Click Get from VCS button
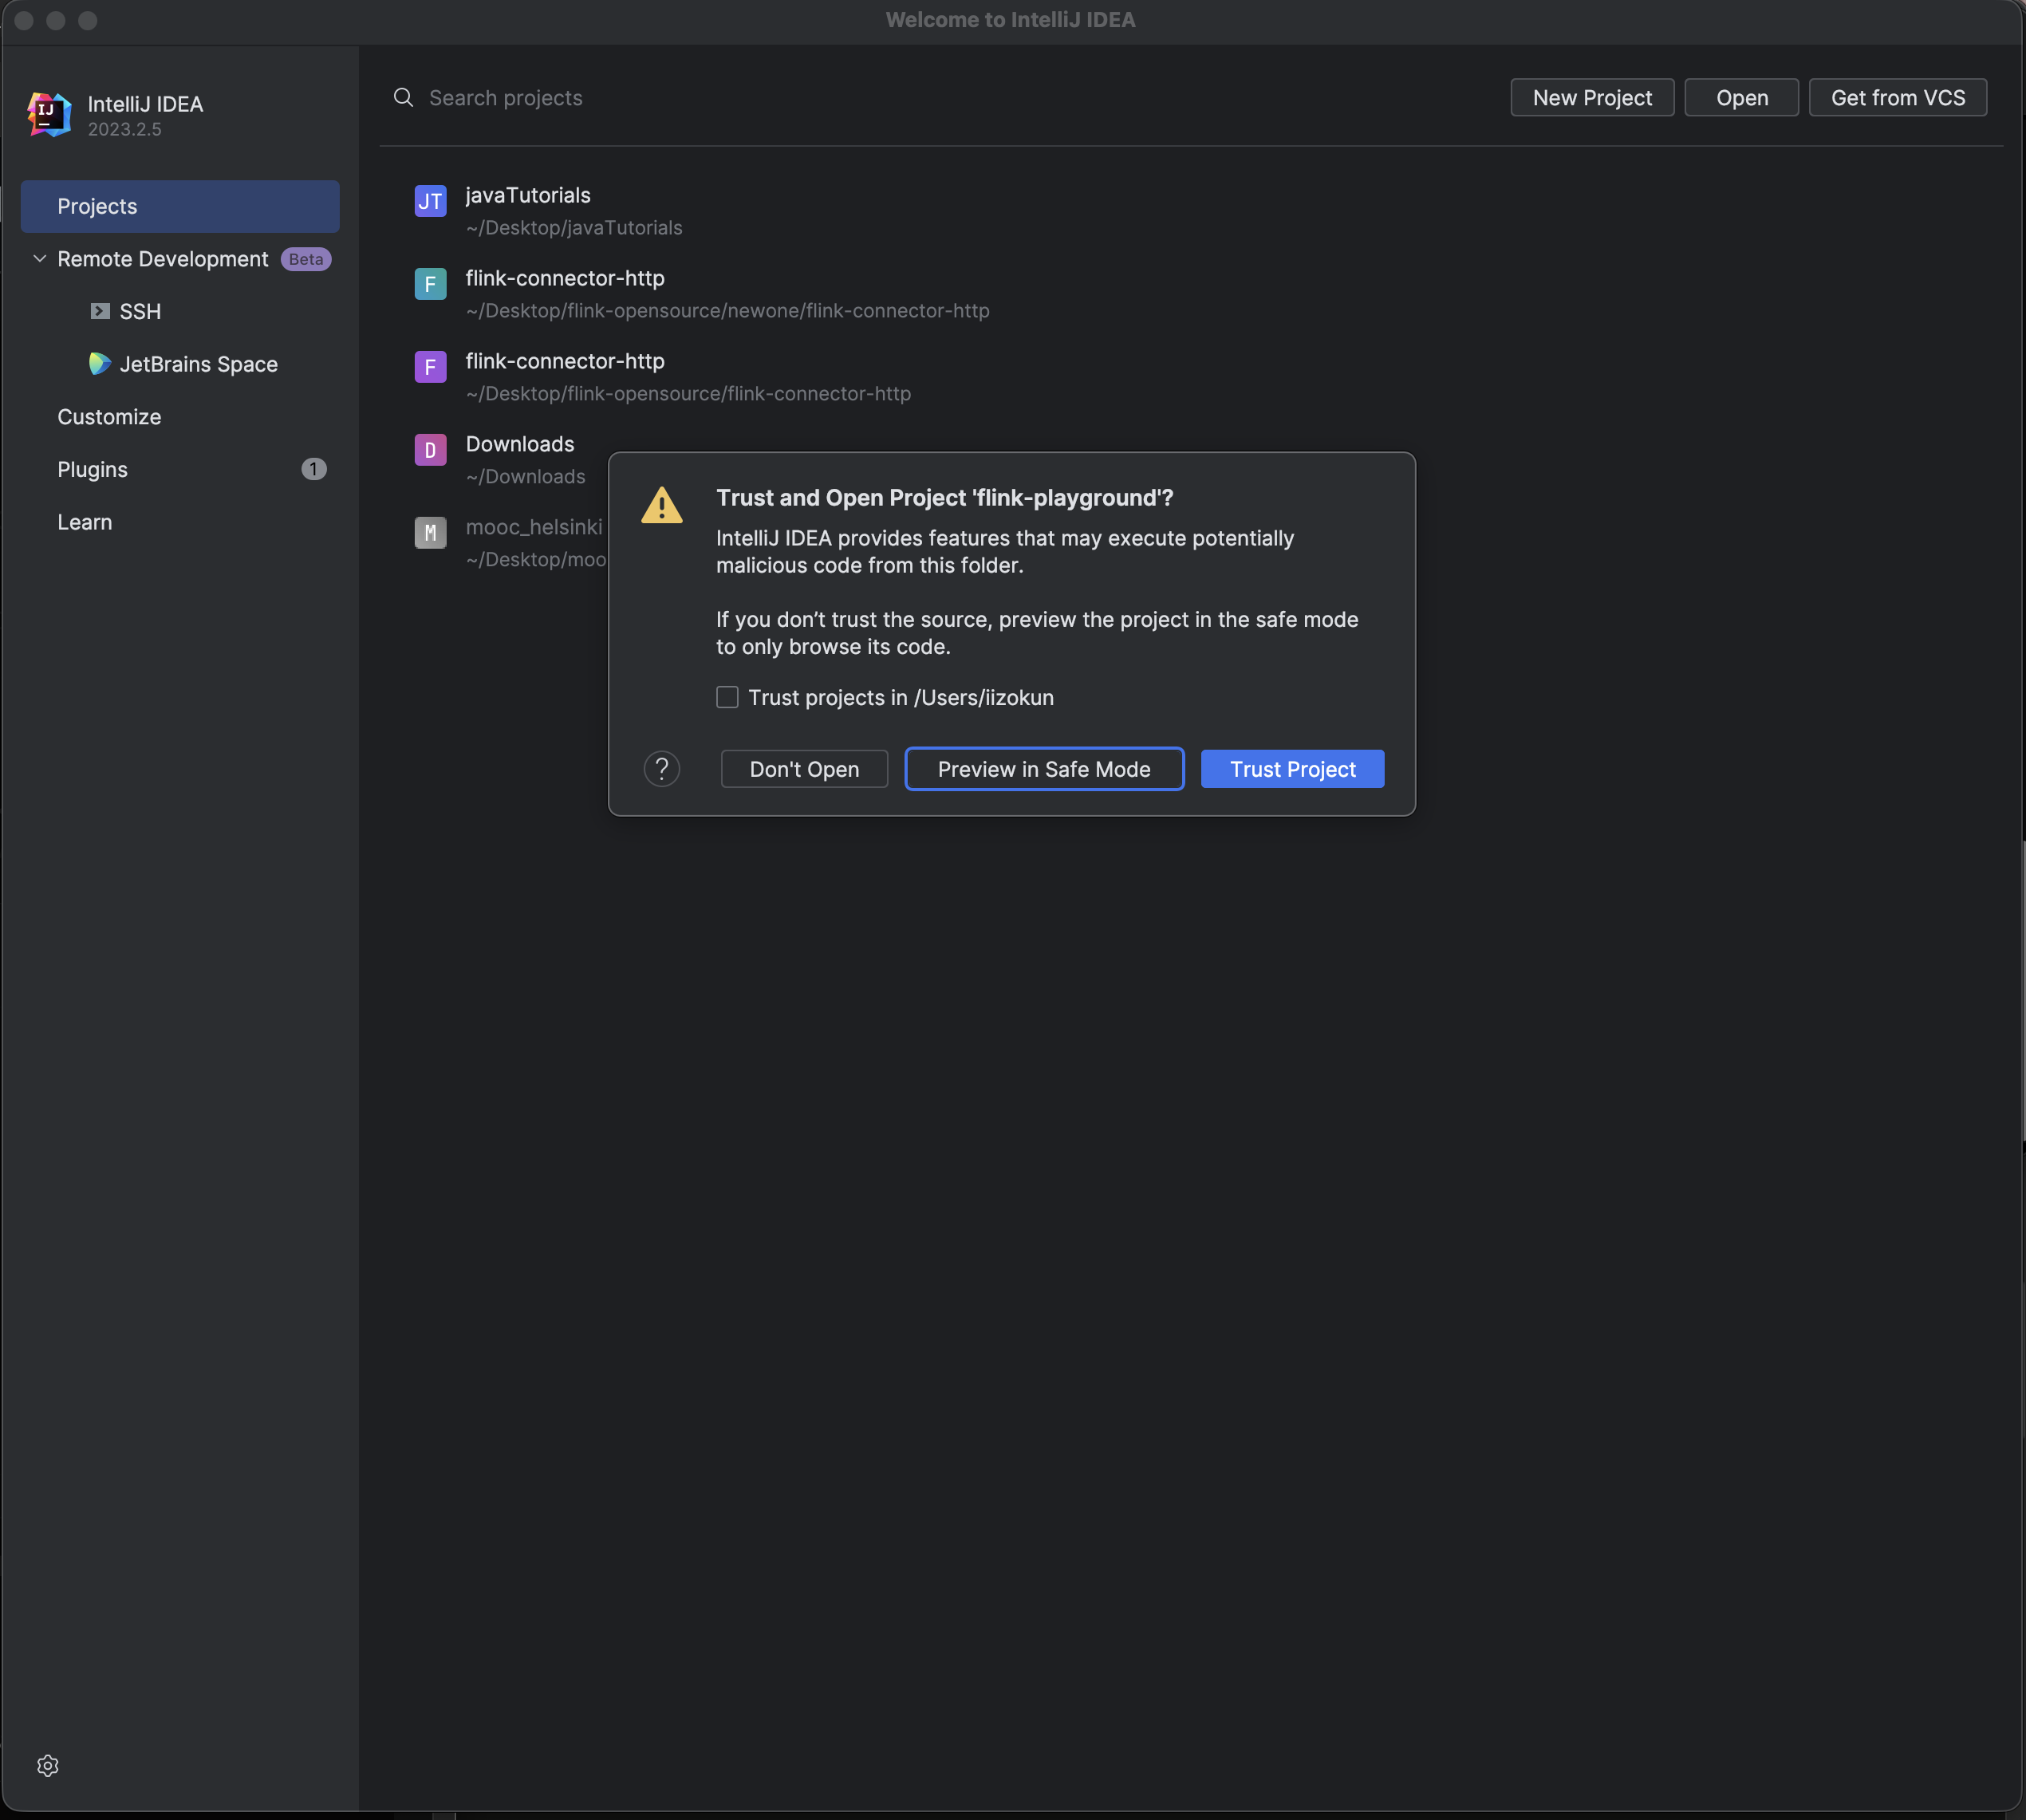This screenshot has height=1820, width=2026. [x=1898, y=98]
